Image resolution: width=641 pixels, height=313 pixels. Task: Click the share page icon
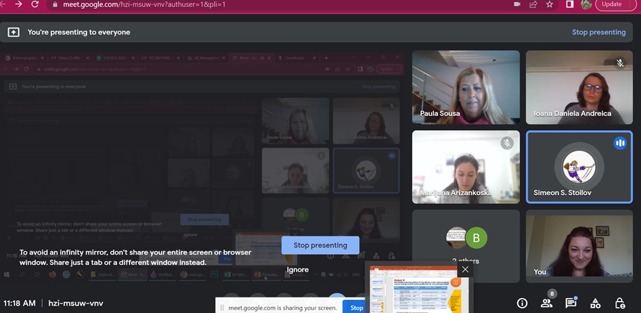533,4
